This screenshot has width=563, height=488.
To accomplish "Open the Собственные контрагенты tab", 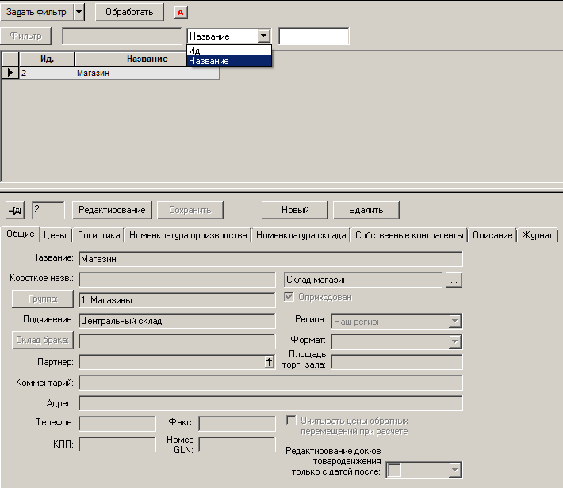I will pyautogui.click(x=409, y=235).
